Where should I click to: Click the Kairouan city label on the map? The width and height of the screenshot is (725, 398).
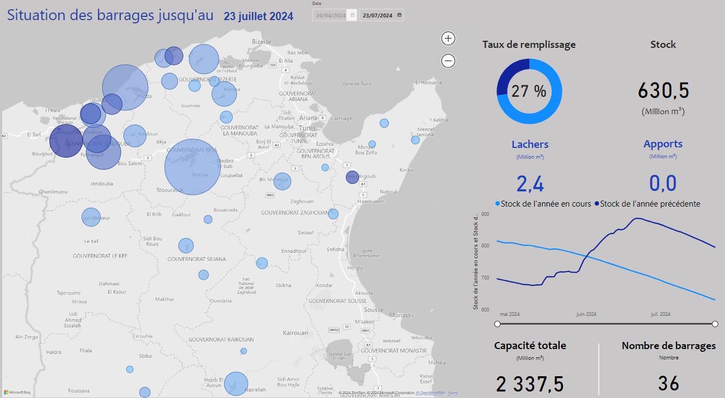pos(295,332)
